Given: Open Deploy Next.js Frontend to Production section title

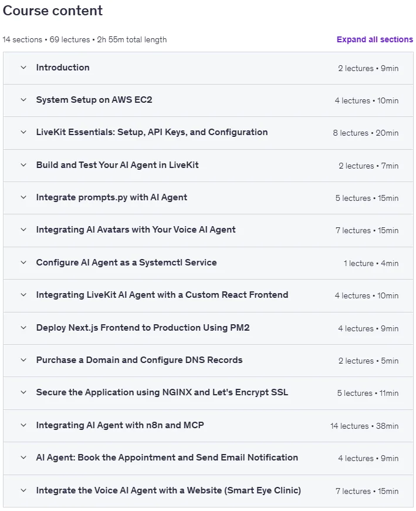Looking at the screenshot, I should click(143, 328).
